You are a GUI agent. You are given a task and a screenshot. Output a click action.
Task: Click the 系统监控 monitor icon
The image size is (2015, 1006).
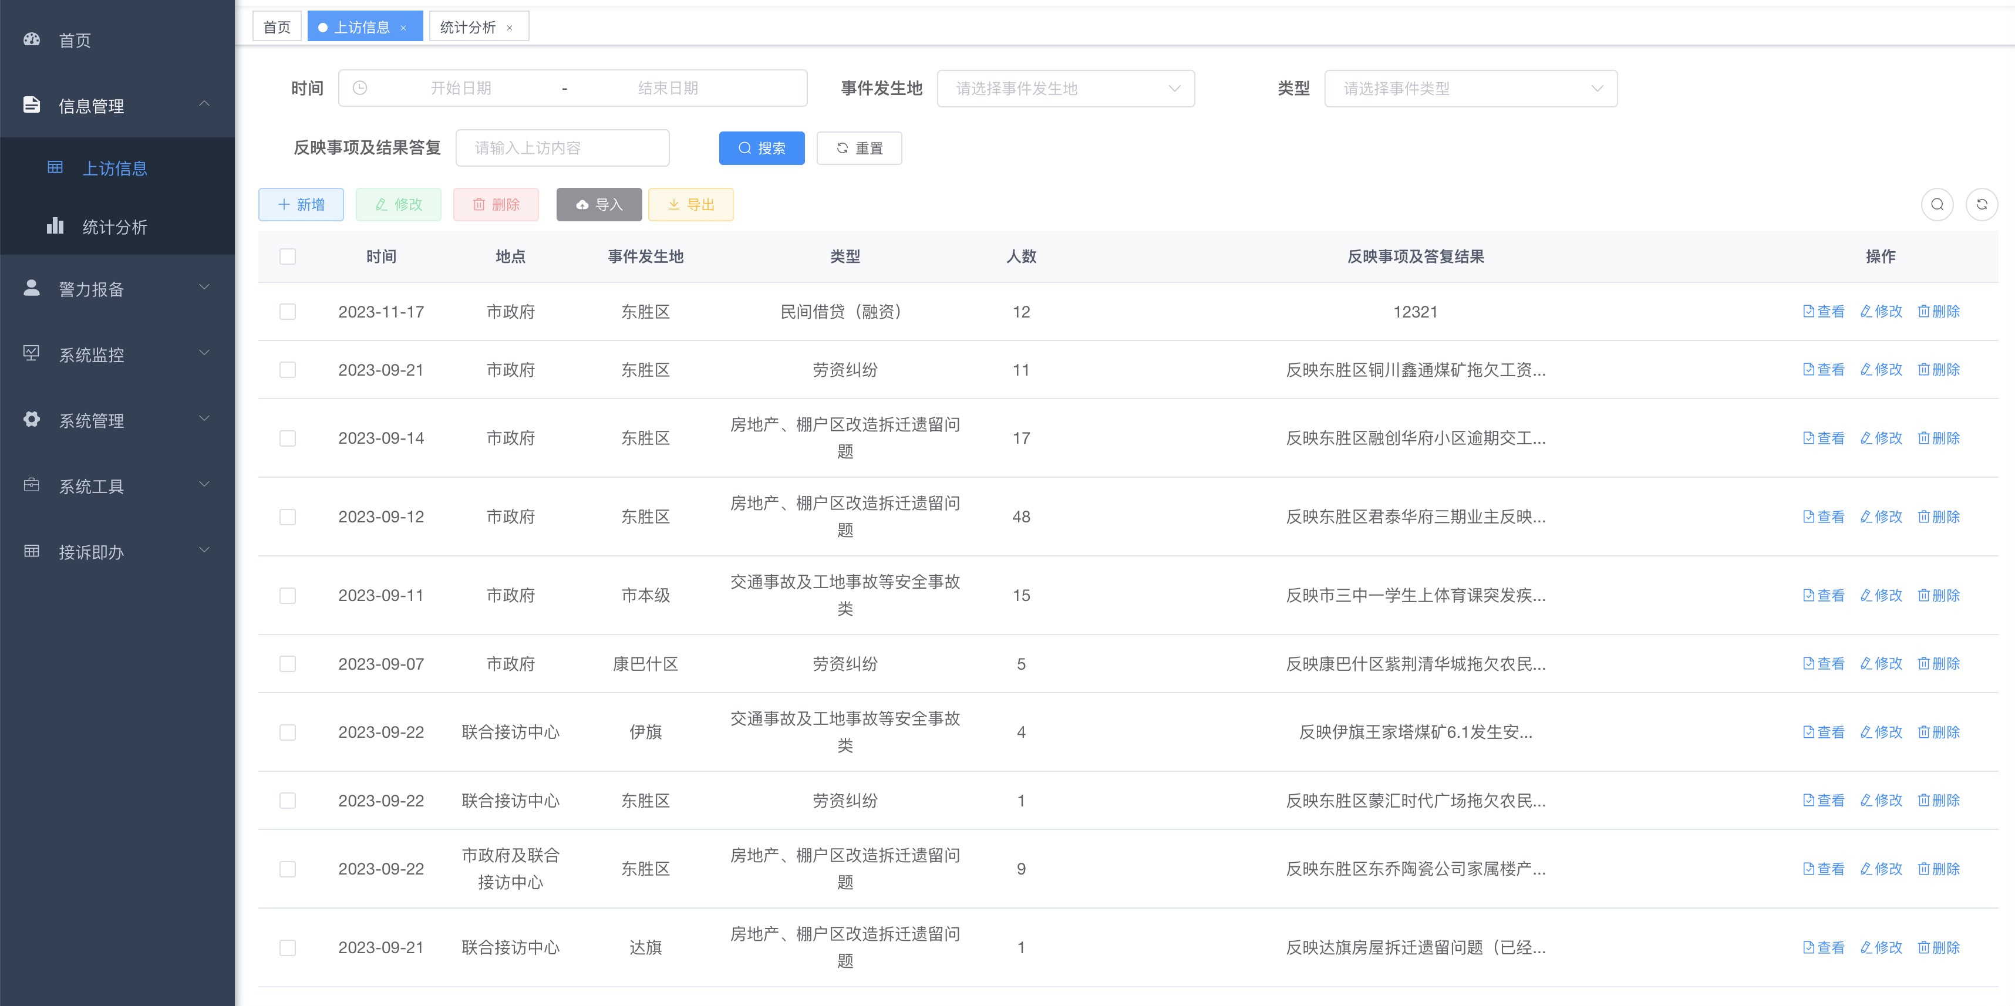31,353
